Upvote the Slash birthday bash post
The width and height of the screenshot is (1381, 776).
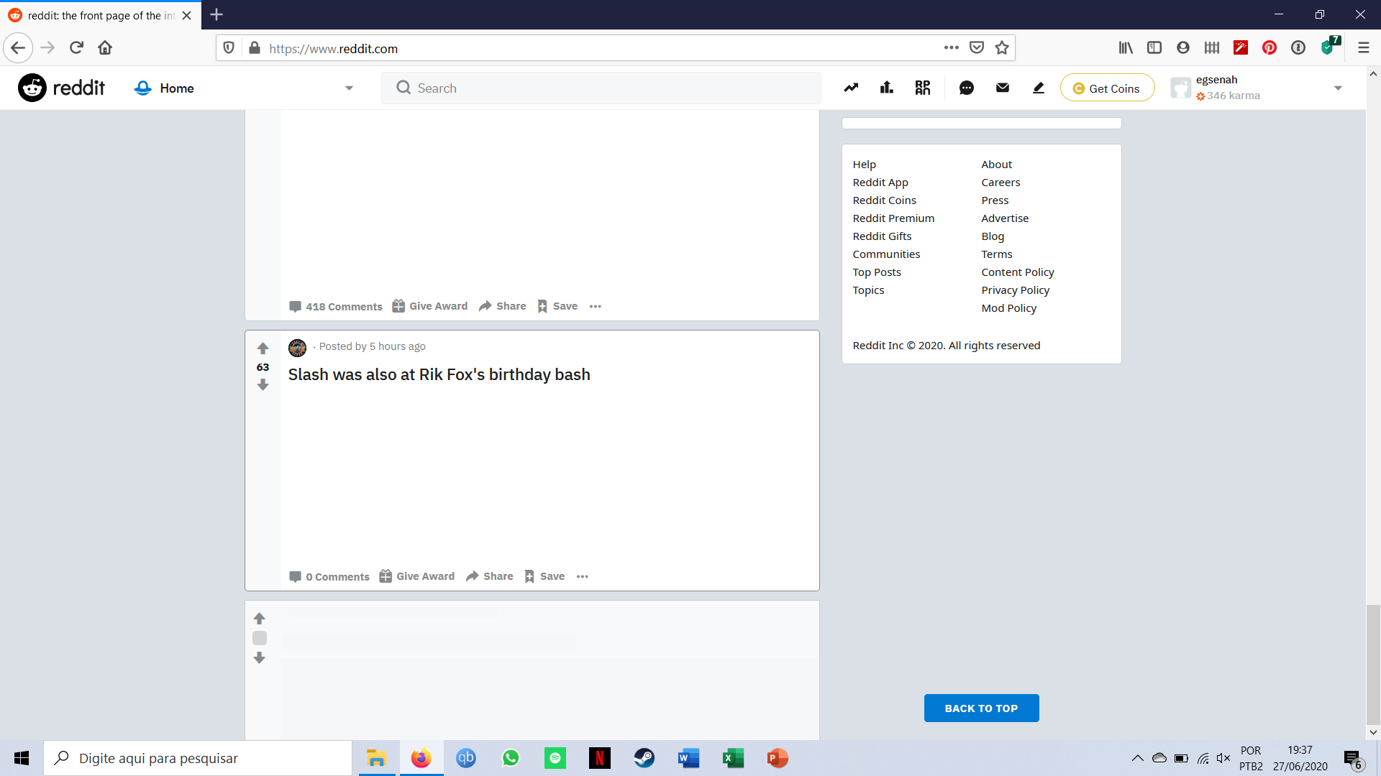click(x=263, y=348)
